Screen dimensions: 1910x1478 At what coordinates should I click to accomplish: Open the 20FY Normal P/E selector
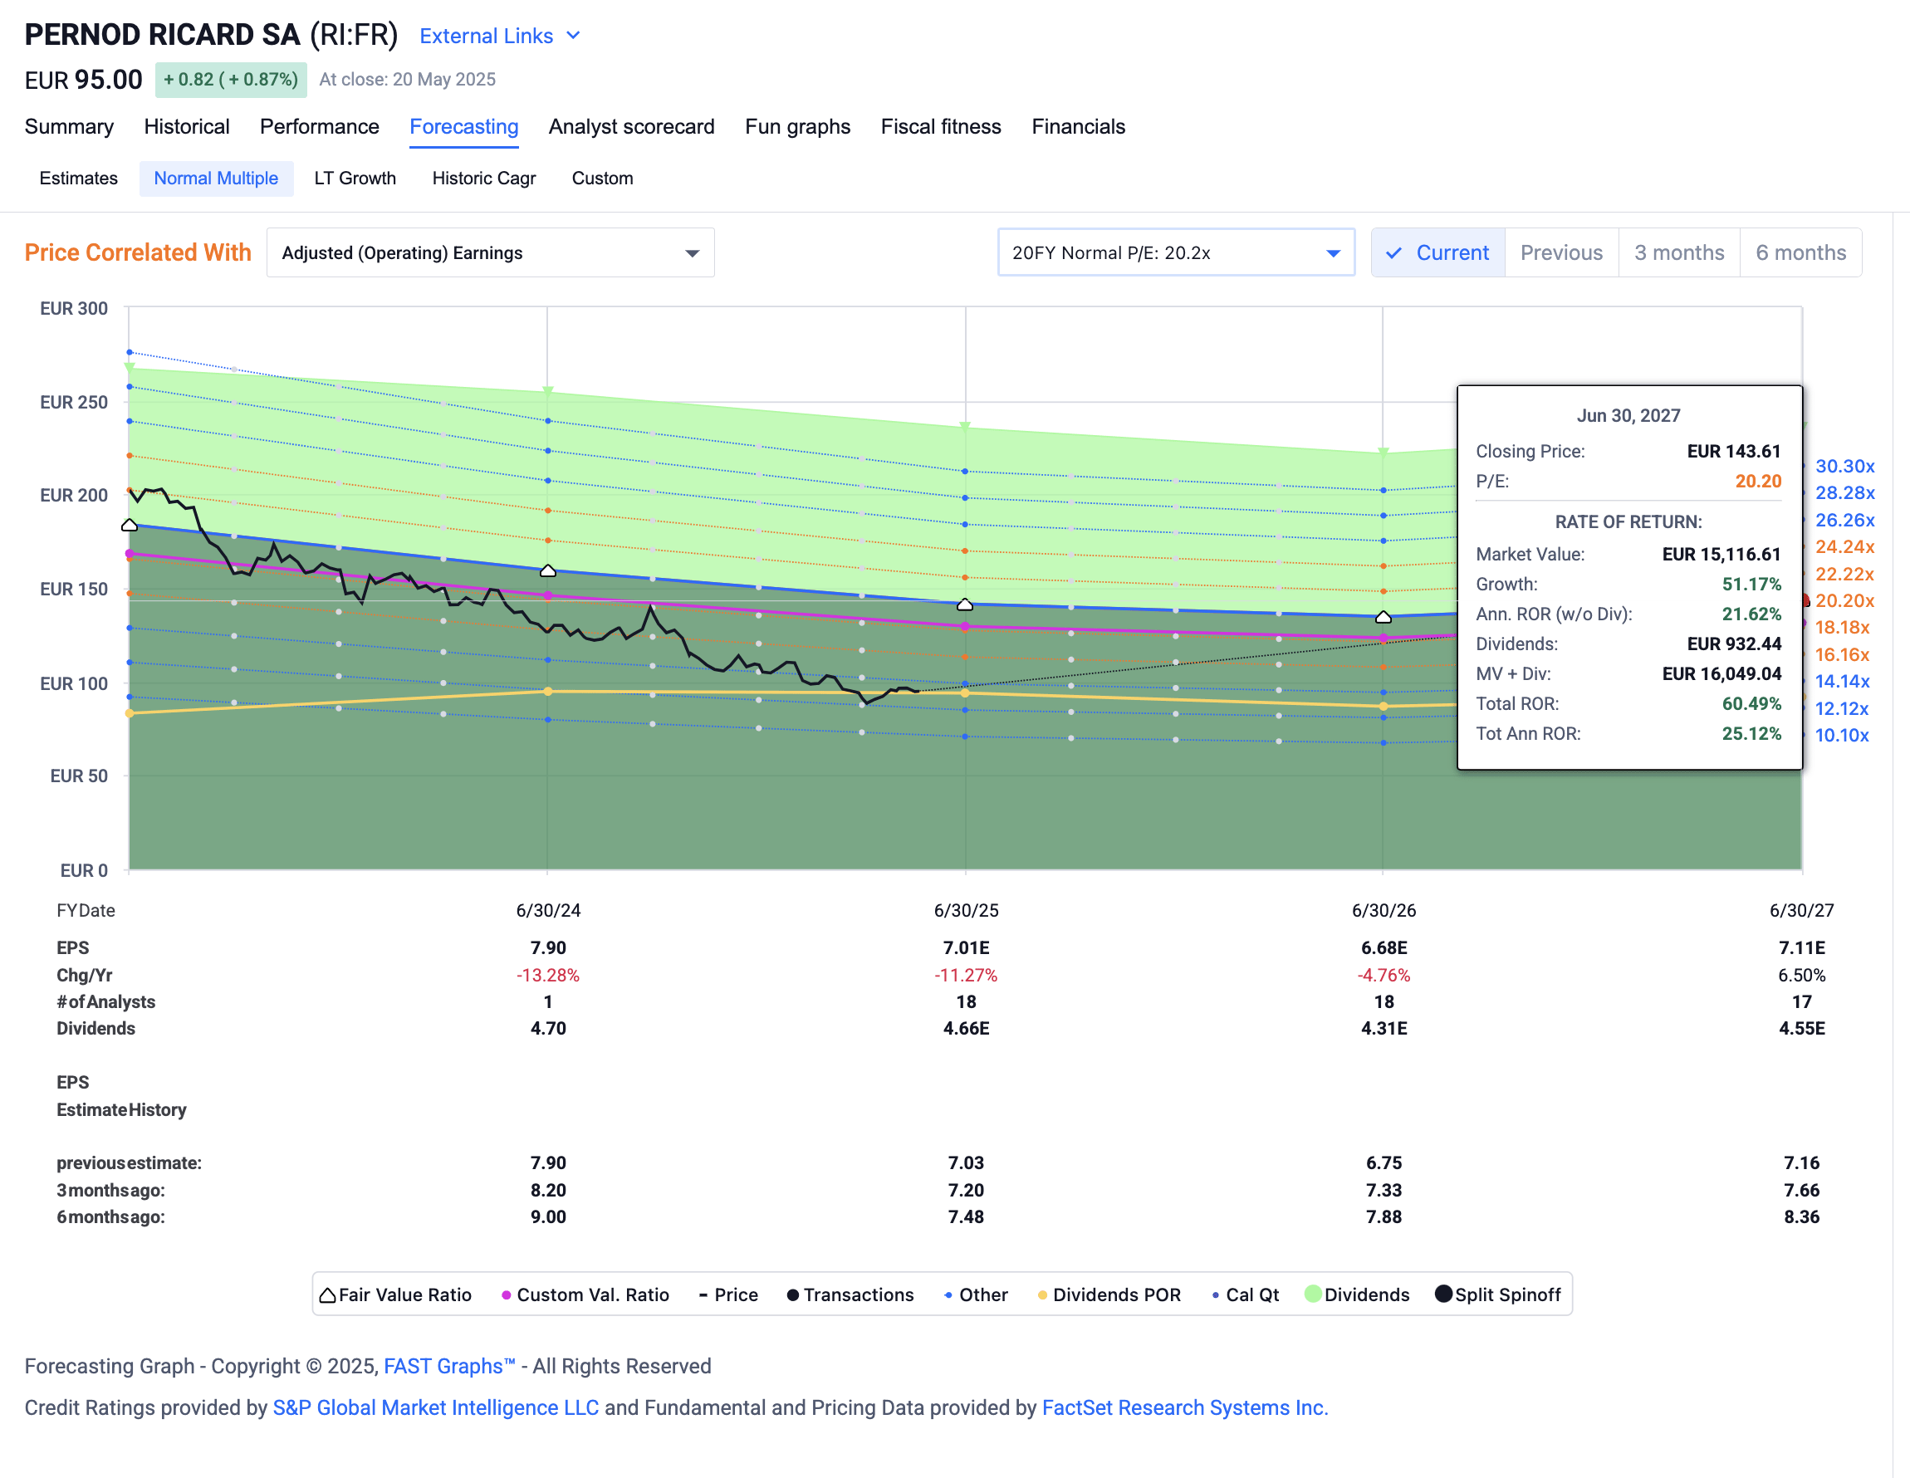point(1176,252)
